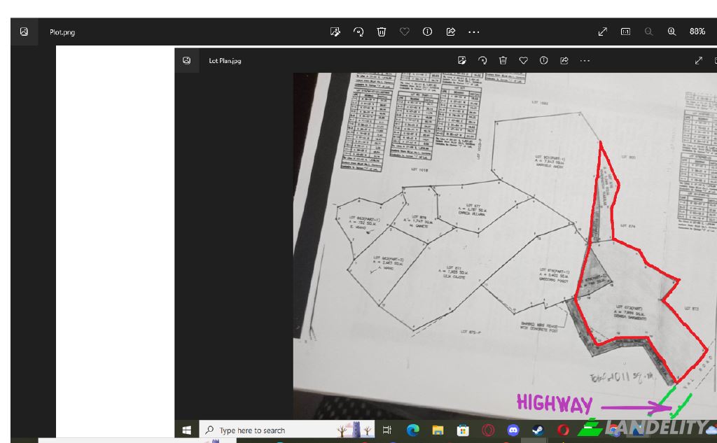Click Edit image icon in Plot.png toolbar
The width and height of the screenshot is (717, 443).
335,31
